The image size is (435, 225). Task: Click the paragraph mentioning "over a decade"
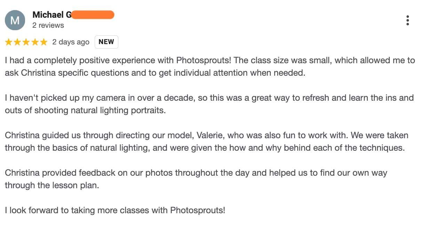click(x=209, y=104)
